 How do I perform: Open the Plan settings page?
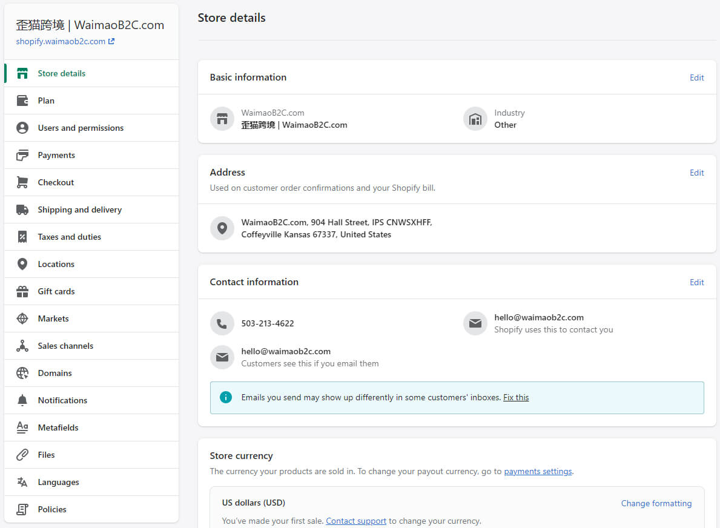91,101
